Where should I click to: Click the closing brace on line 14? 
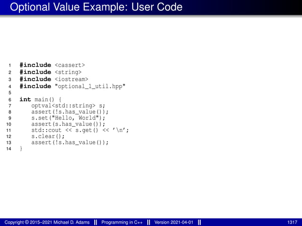tap(21, 148)
